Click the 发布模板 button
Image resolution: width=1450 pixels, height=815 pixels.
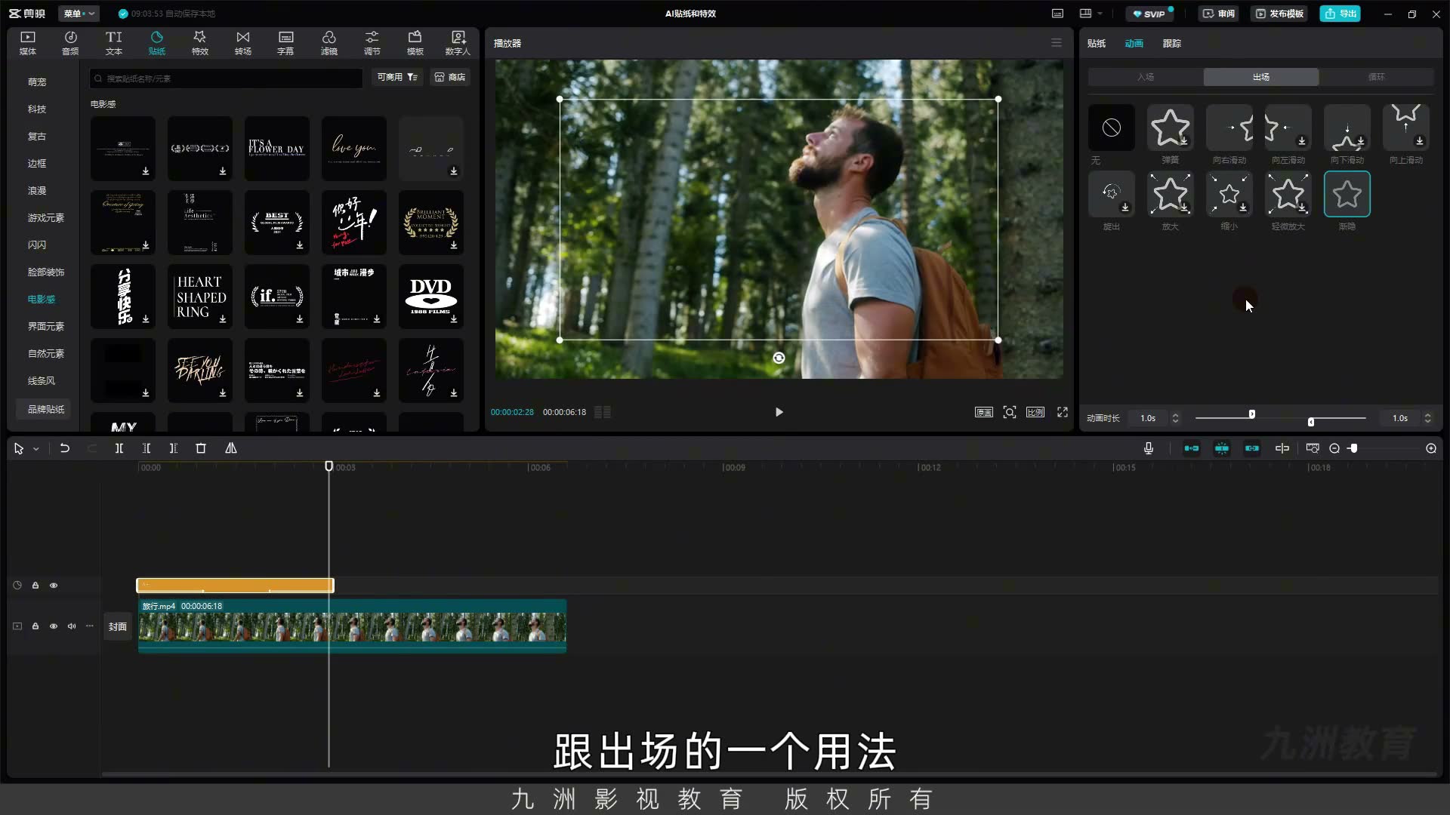tap(1279, 14)
